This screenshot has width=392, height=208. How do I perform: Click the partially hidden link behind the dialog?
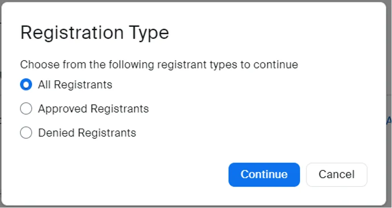click(389, 121)
